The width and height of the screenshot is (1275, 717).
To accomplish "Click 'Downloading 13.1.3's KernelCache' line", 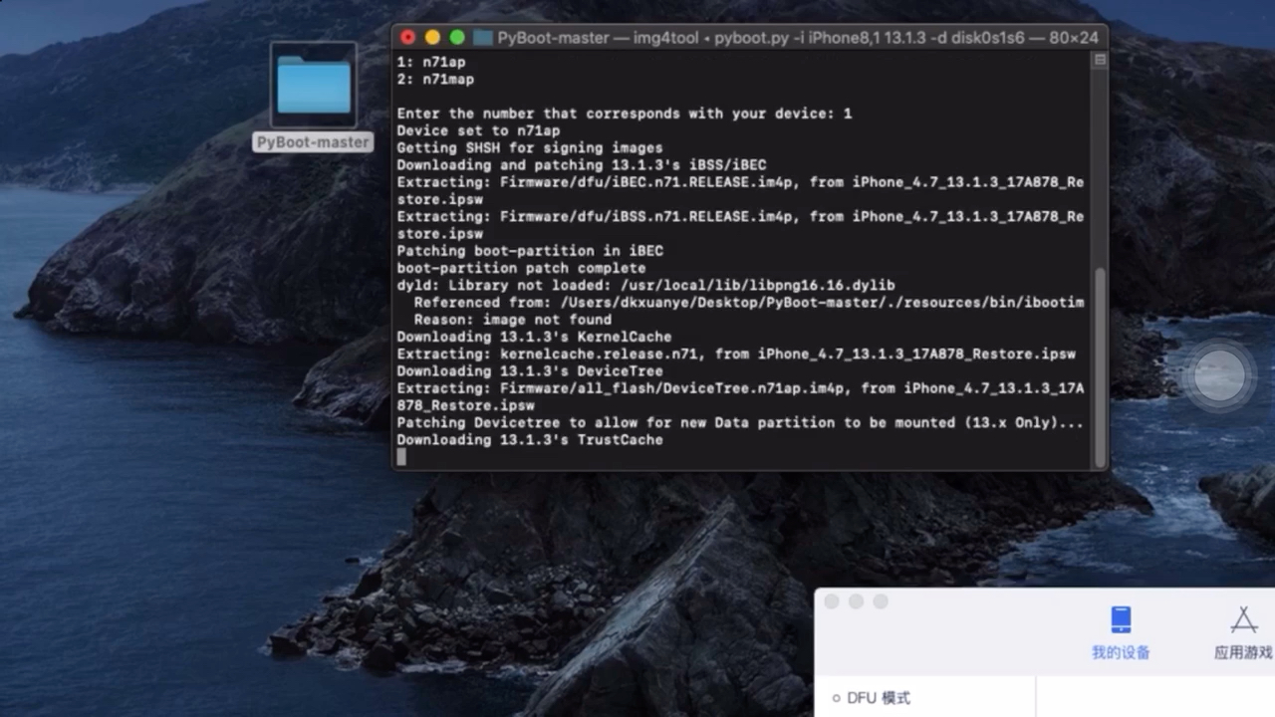I will [534, 338].
